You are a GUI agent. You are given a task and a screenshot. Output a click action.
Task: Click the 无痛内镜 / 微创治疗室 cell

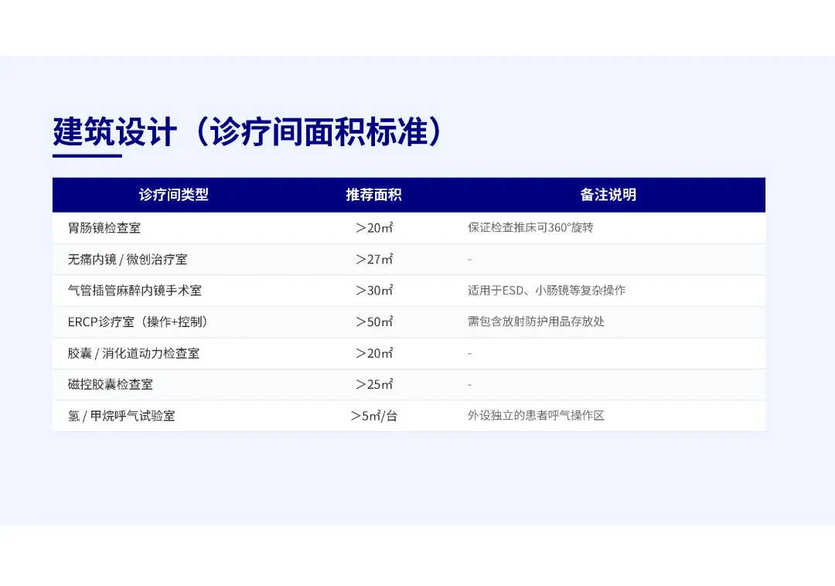pyautogui.click(x=128, y=259)
